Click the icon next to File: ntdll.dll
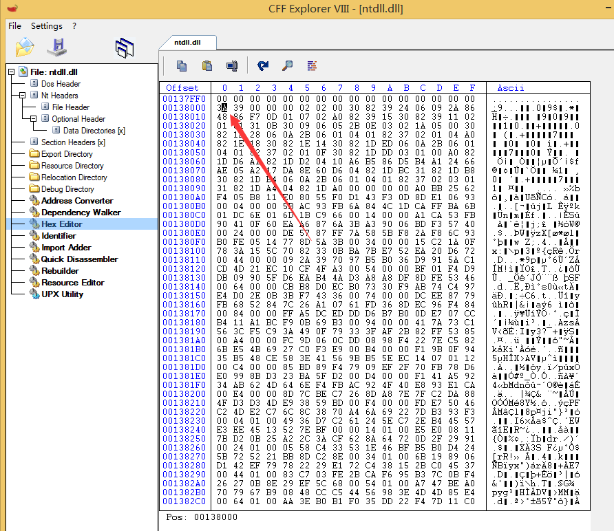The width and height of the screenshot is (614, 531). [23, 72]
